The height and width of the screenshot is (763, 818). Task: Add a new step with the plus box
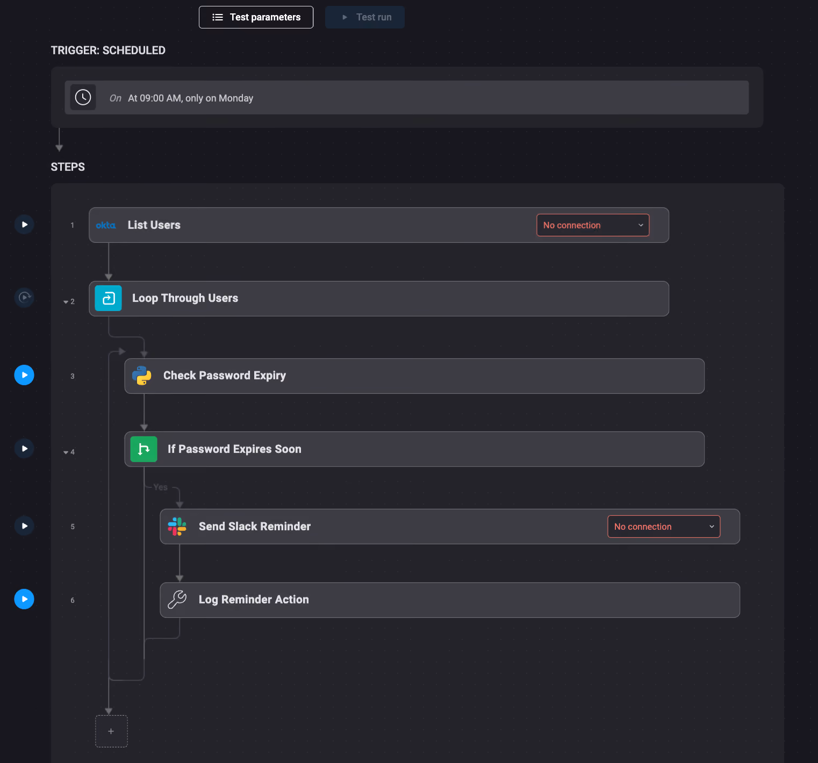pos(111,731)
